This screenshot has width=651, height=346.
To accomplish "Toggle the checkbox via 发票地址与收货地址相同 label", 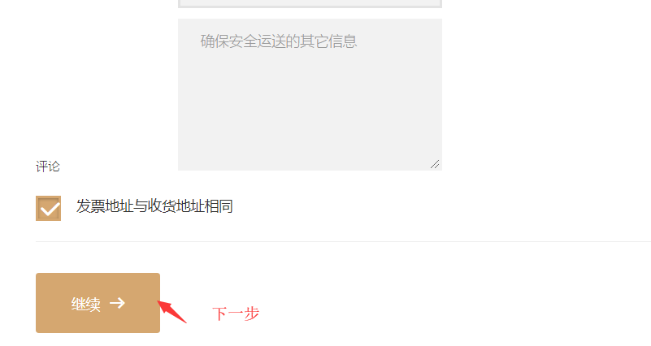I will pos(154,206).
